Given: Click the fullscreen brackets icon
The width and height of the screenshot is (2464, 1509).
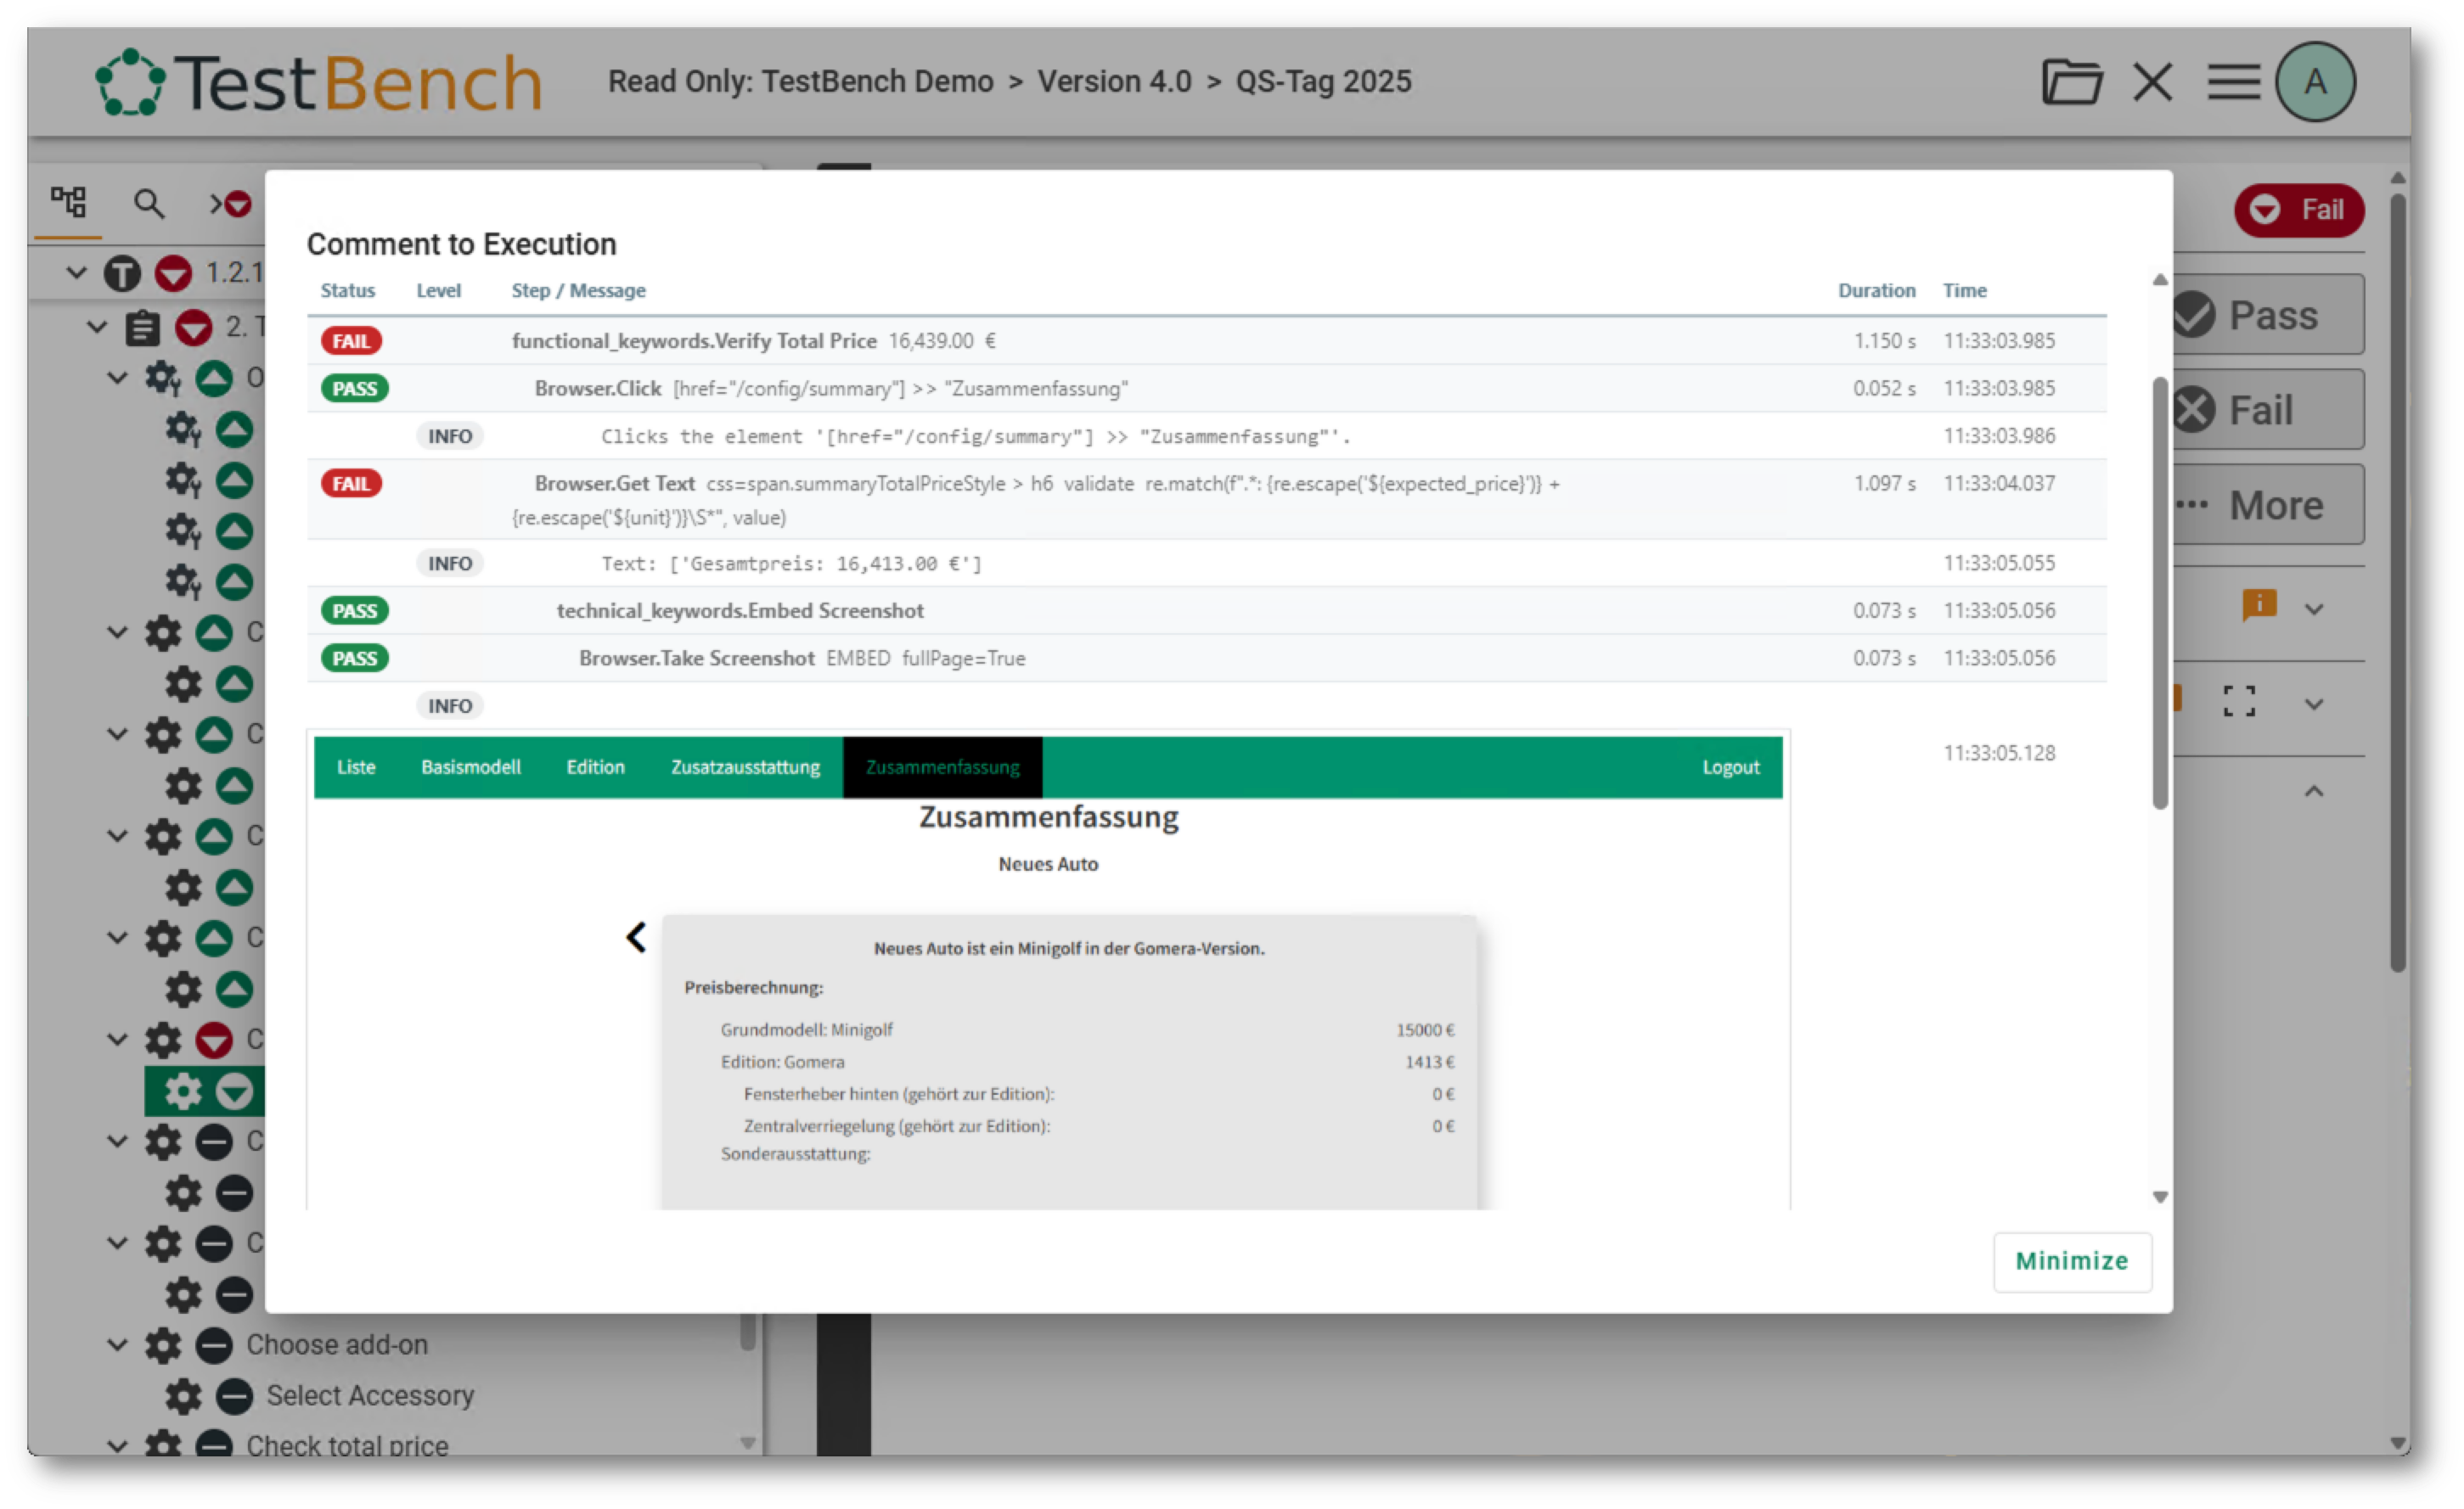Looking at the screenshot, I should 2239,700.
